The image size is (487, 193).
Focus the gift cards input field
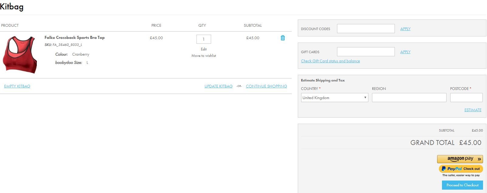(366, 52)
